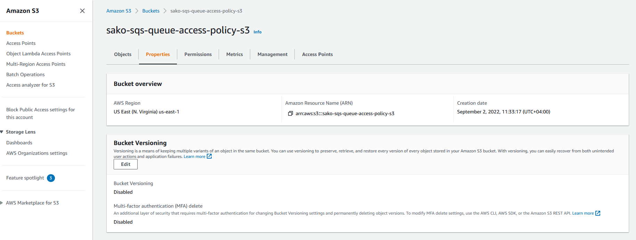
Task: Open Batch Operations in the sidebar
Action: point(25,74)
